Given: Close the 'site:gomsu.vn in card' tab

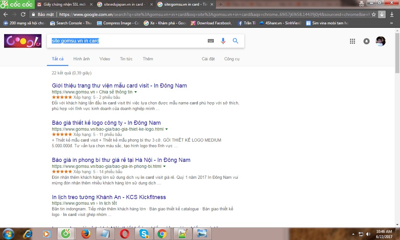Looking at the screenshot, I should tap(212, 5).
